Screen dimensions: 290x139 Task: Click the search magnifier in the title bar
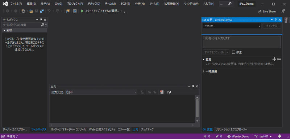(x=230, y=4)
